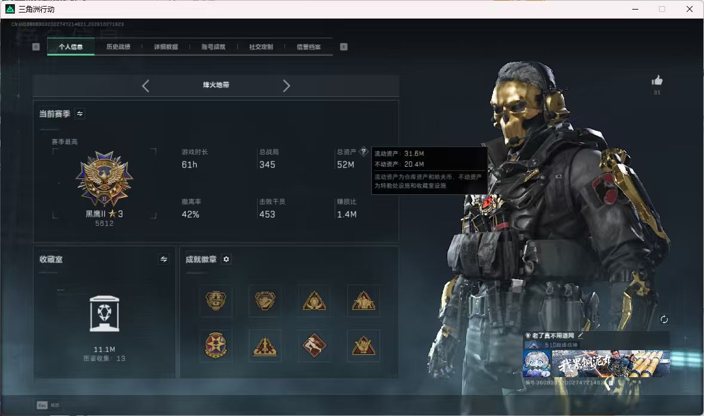Image resolution: width=704 pixels, height=416 pixels.
Task: Click the 黑鹰II rank emblem
Action: [x=104, y=179]
